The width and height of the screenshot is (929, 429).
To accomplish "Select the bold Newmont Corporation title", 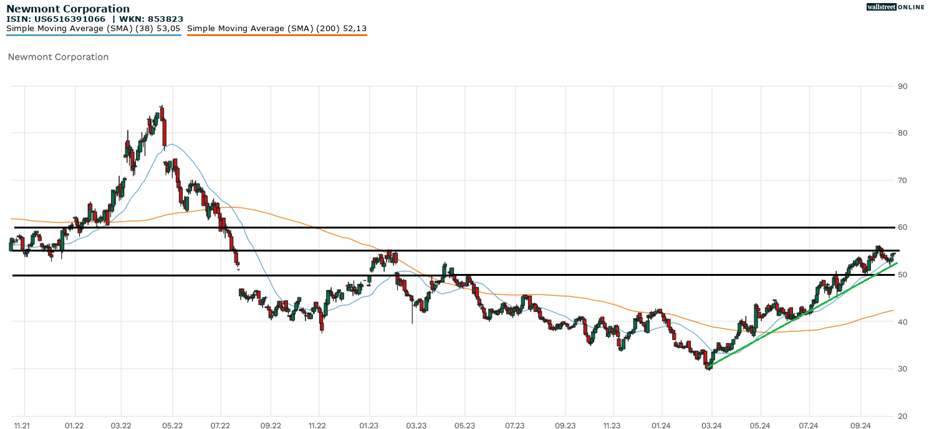I will (x=68, y=9).
